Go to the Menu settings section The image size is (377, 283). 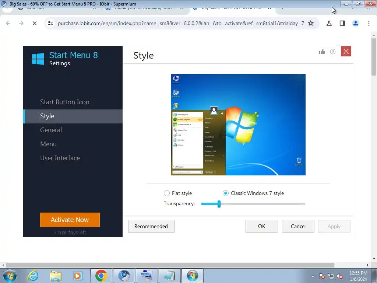pos(48,144)
